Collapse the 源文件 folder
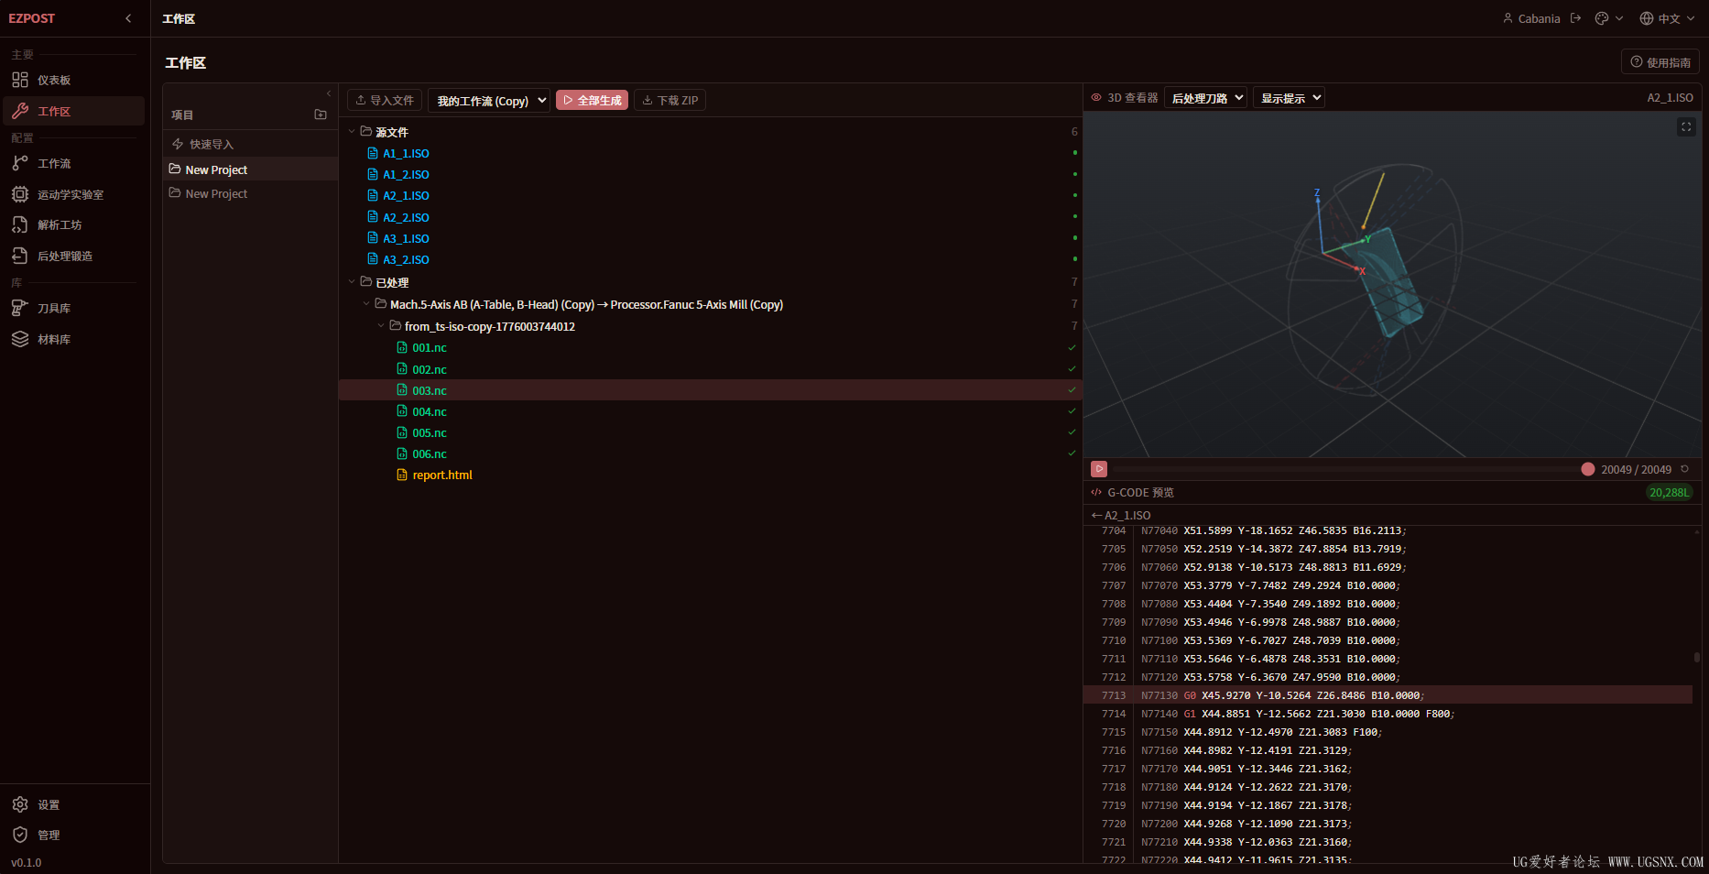Image resolution: width=1709 pixels, height=874 pixels. click(x=352, y=132)
